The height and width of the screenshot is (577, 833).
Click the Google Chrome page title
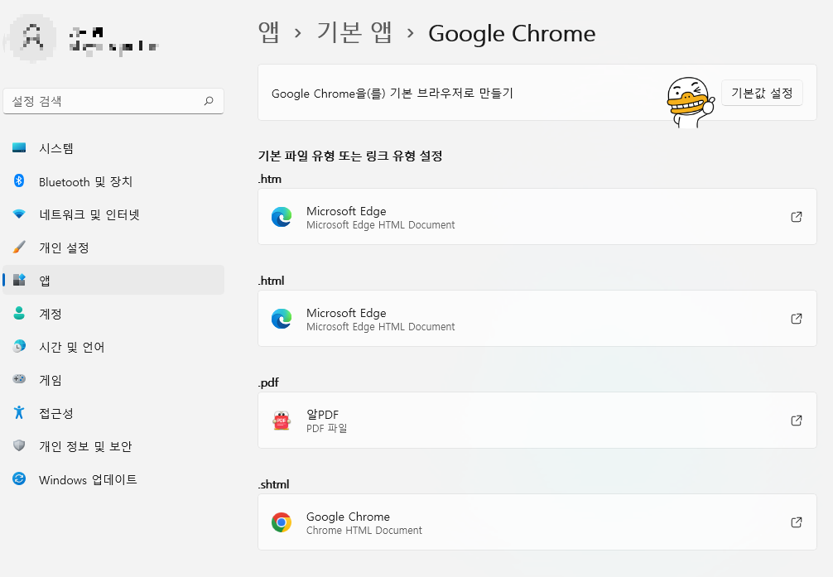click(x=512, y=33)
